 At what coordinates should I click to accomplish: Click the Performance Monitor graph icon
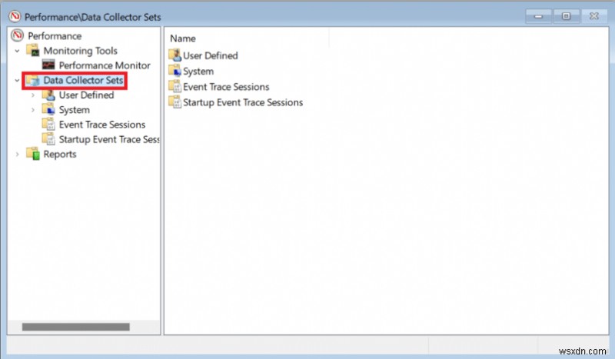(48, 66)
